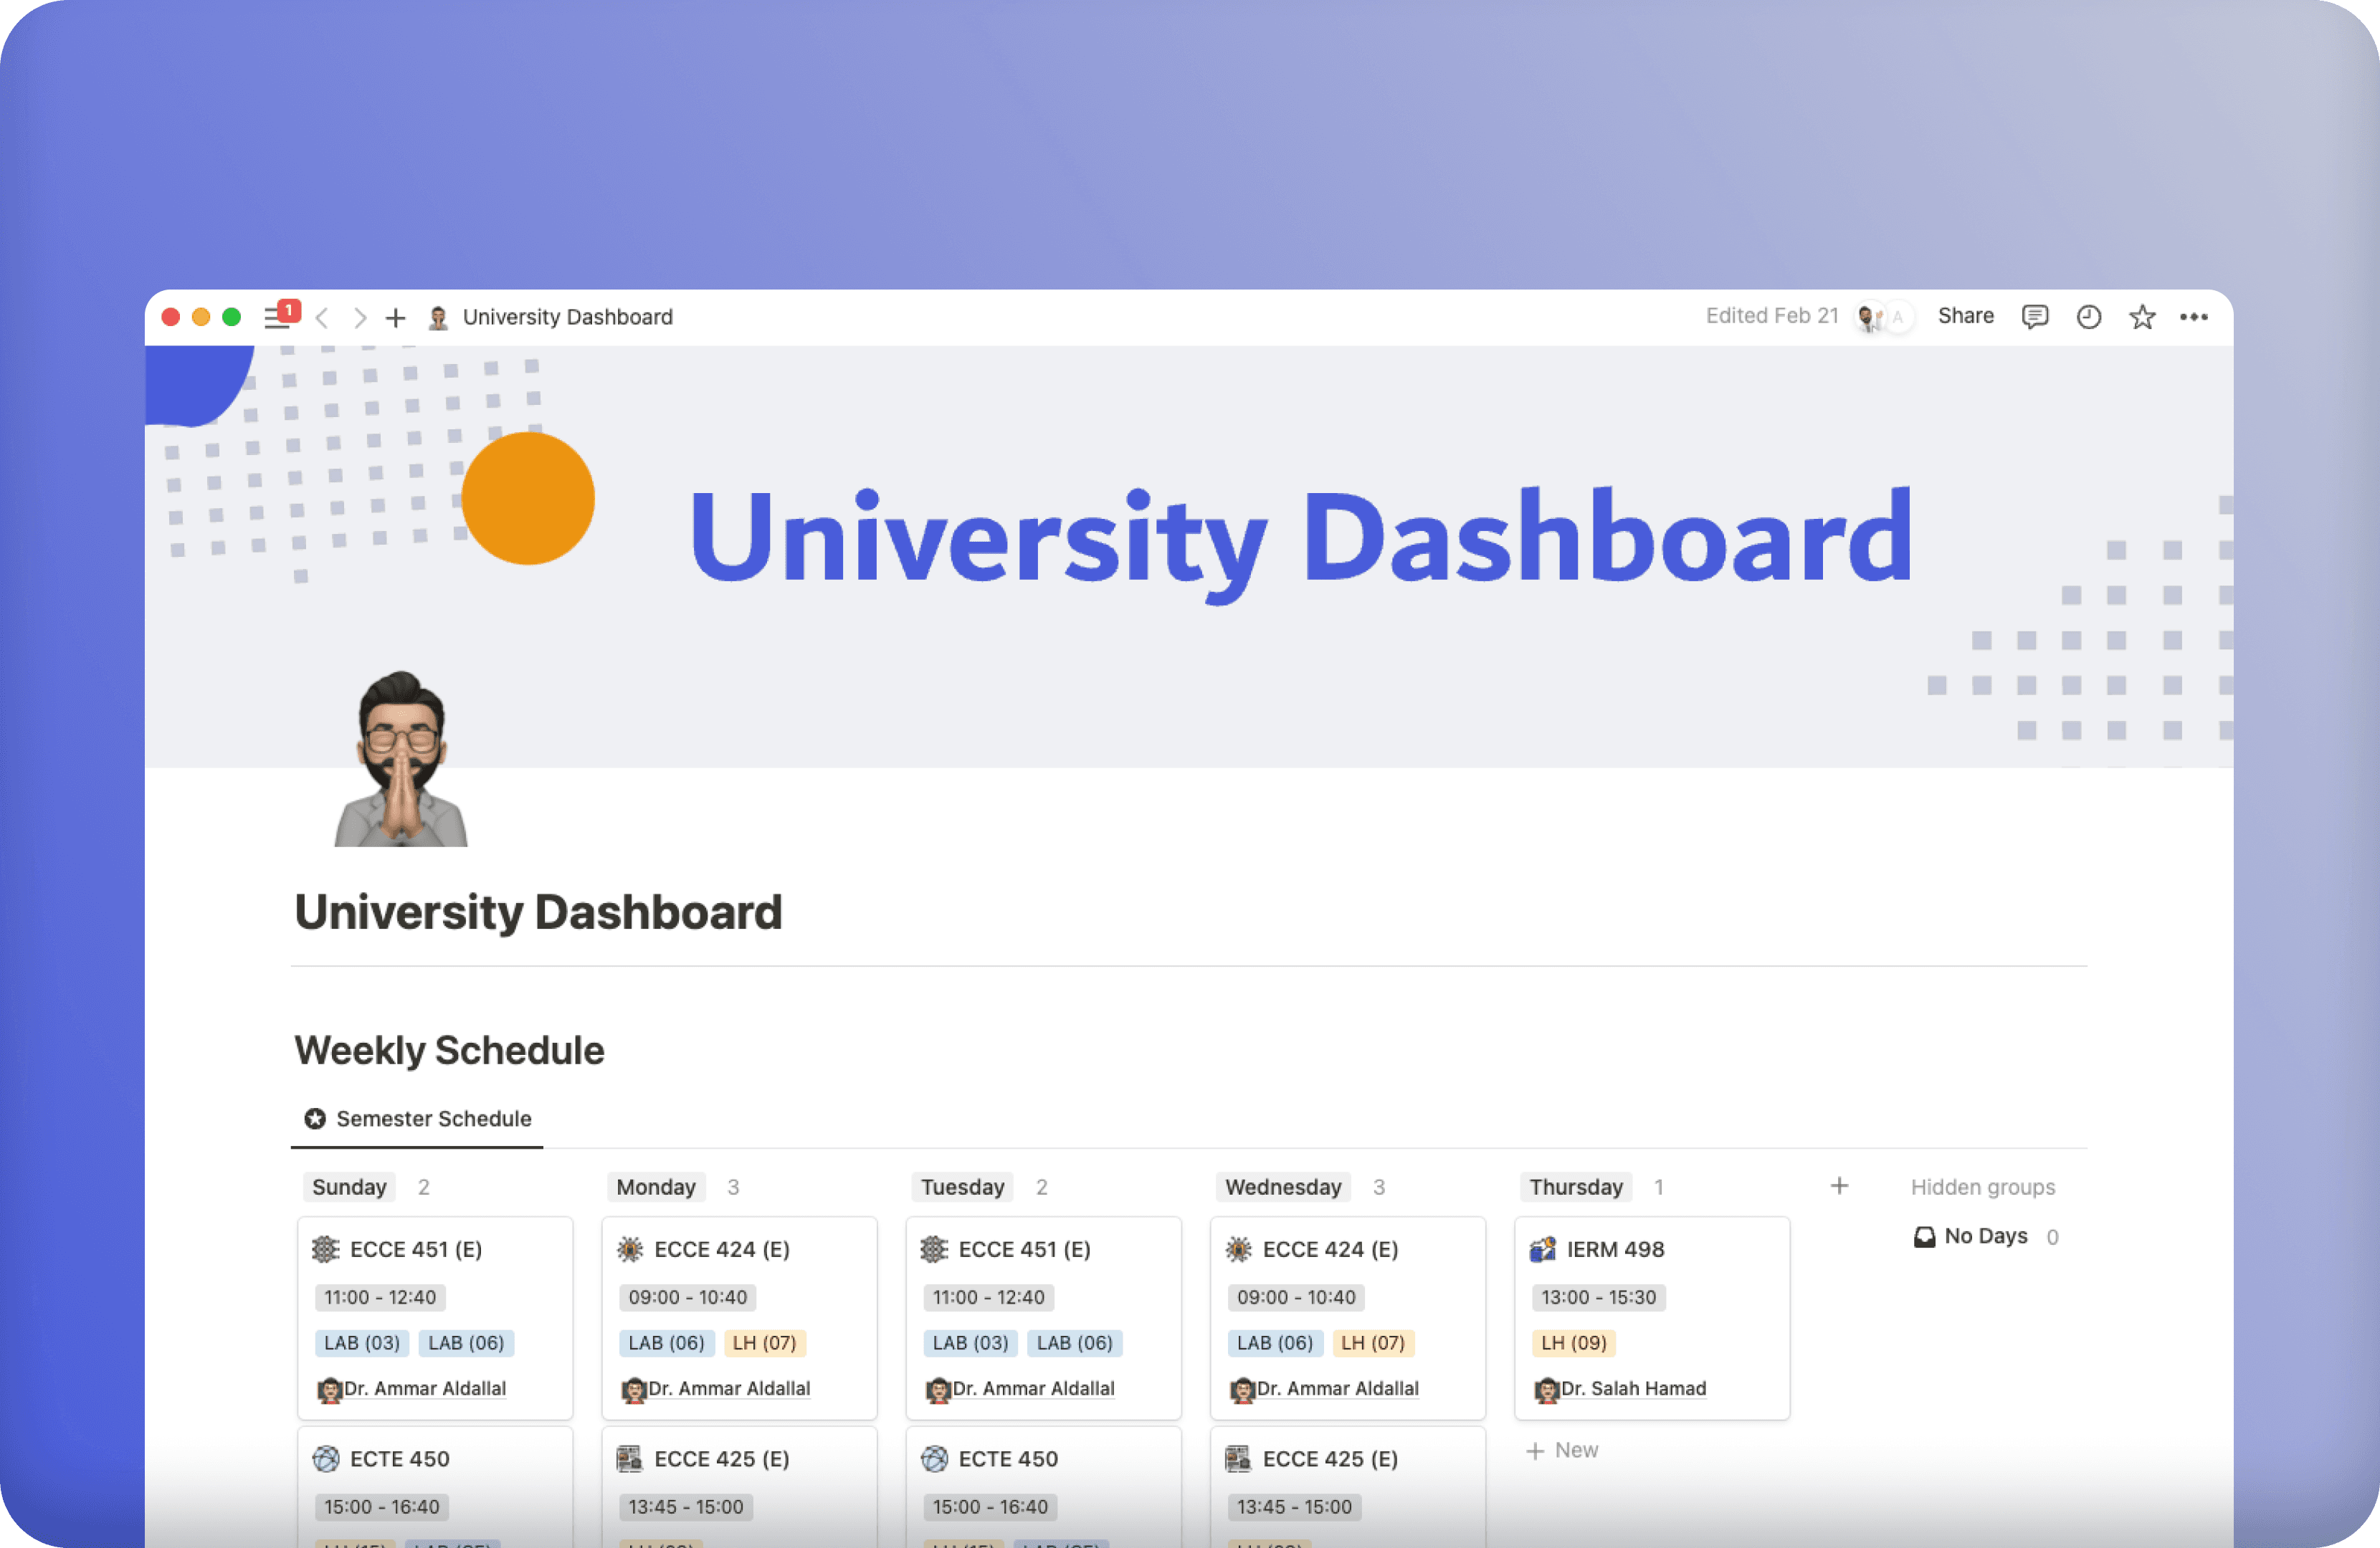View page history using the clock icon
2380x1548 pixels.
click(2088, 317)
